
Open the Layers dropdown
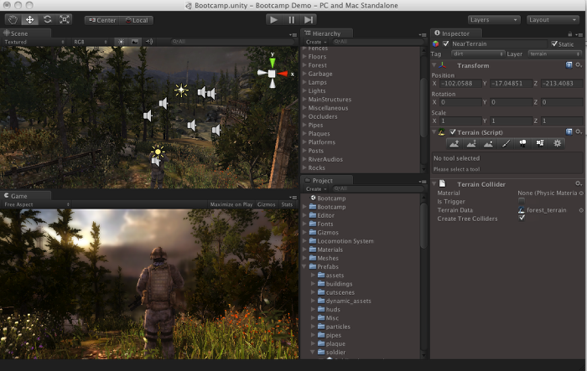point(493,19)
